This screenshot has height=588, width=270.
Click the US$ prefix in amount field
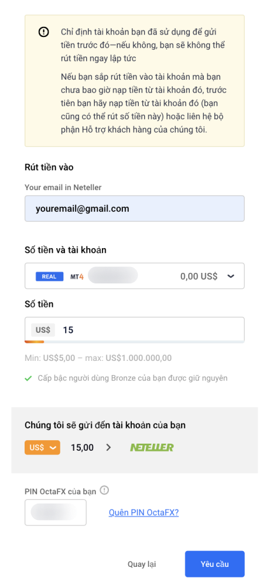(x=43, y=330)
